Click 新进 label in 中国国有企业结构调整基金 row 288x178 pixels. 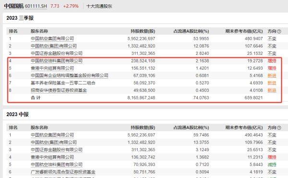(x=272, y=76)
